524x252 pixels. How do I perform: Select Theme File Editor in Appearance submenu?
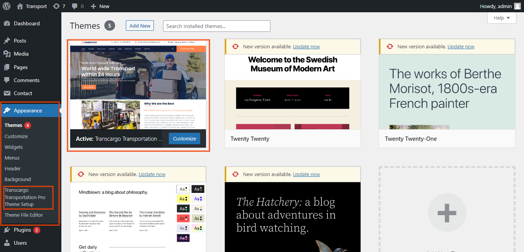pos(24,215)
